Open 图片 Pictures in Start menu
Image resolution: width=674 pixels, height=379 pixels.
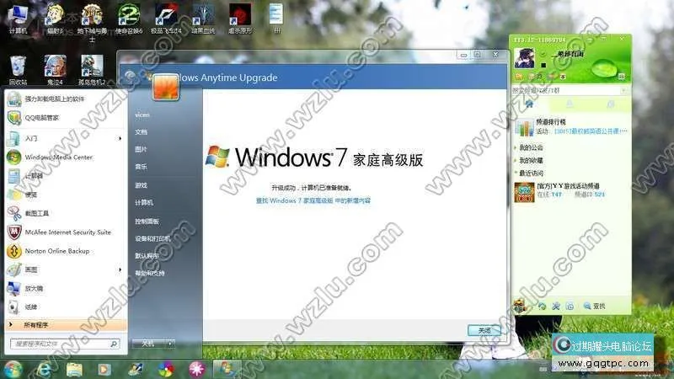pyautogui.click(x=141, y=149)
